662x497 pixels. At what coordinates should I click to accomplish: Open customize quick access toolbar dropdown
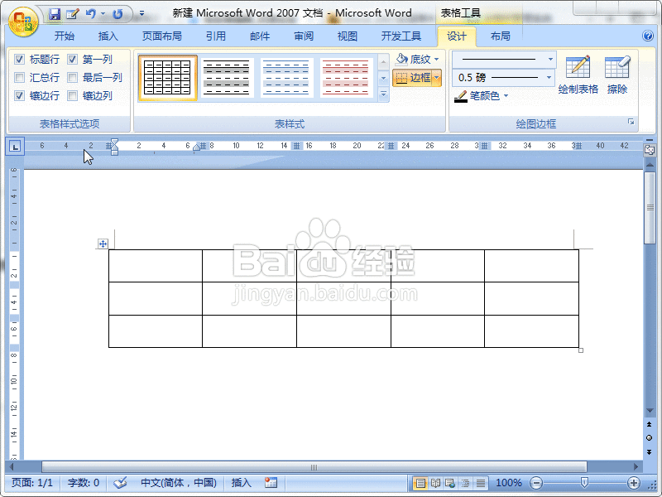(x=142, y=14)
